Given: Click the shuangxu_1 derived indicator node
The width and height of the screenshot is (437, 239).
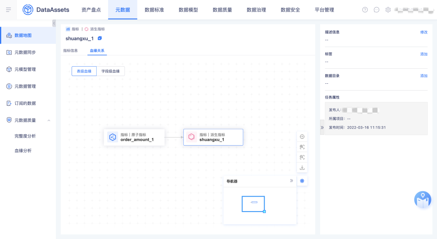Looking at the screenshot, I should pos(213,137).
